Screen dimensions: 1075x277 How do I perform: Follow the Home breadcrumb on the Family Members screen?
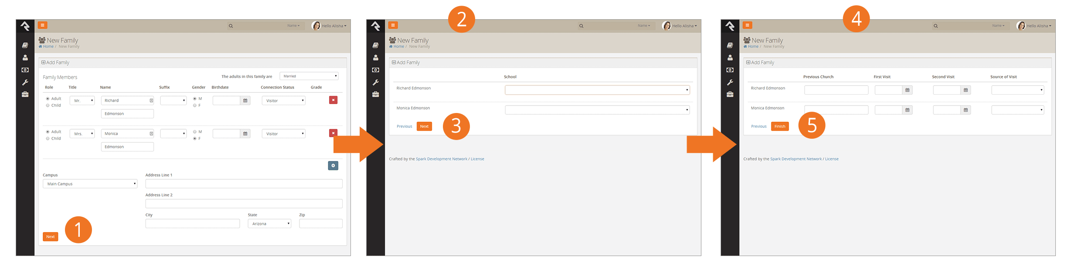pos(46,47)
